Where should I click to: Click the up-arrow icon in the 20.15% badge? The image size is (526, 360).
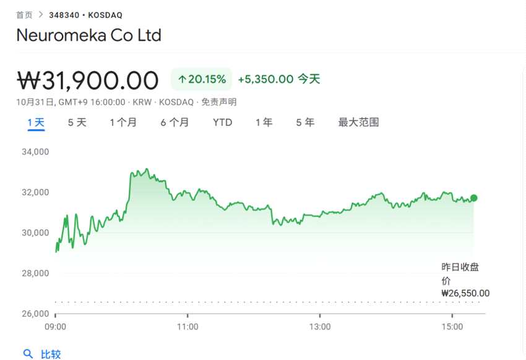pyautogui.click(x=182, y=80)
